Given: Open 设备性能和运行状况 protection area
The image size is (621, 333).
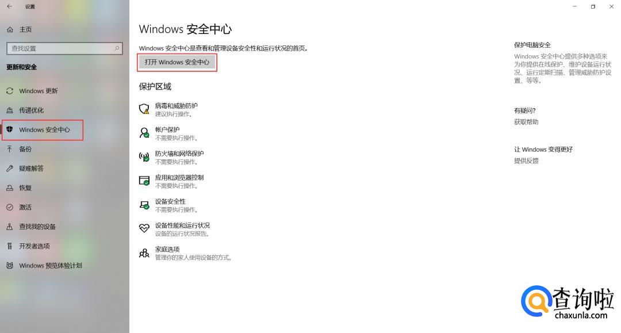Looking at the screenshot, I should [183, 225].
